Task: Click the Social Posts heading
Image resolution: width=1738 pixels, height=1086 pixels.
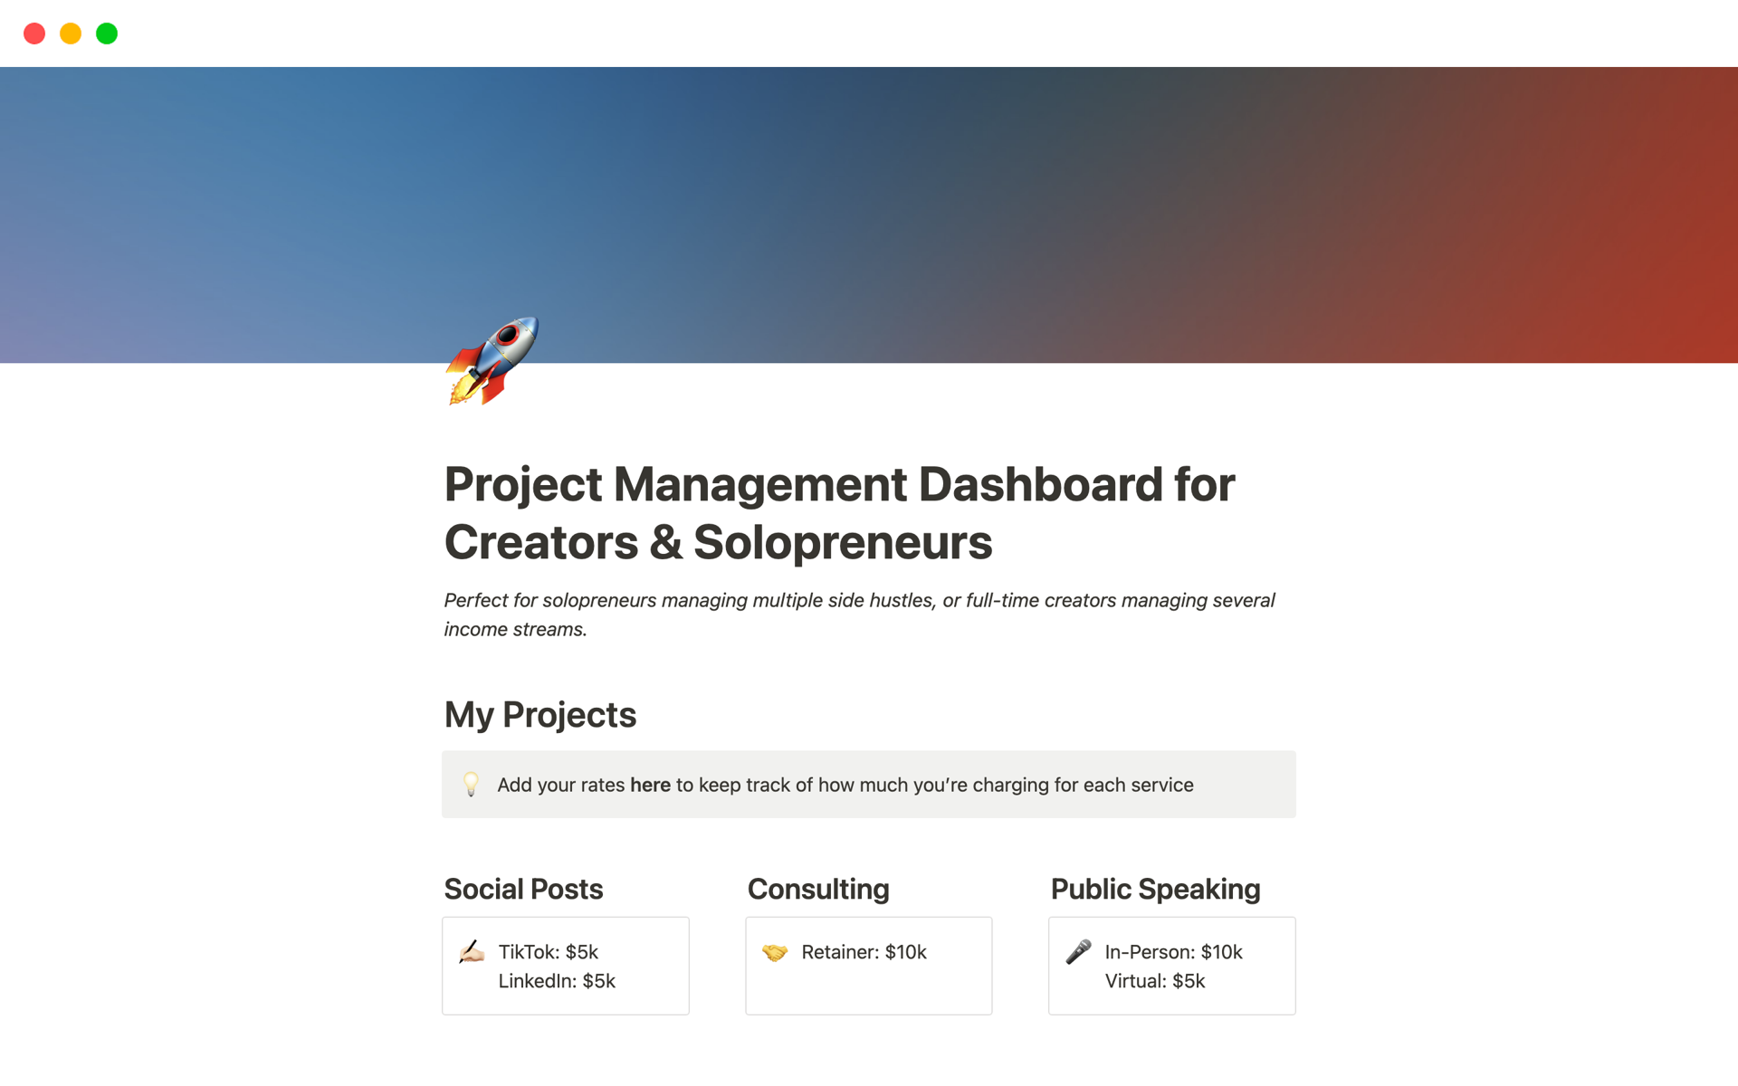Action: (523, 889)
